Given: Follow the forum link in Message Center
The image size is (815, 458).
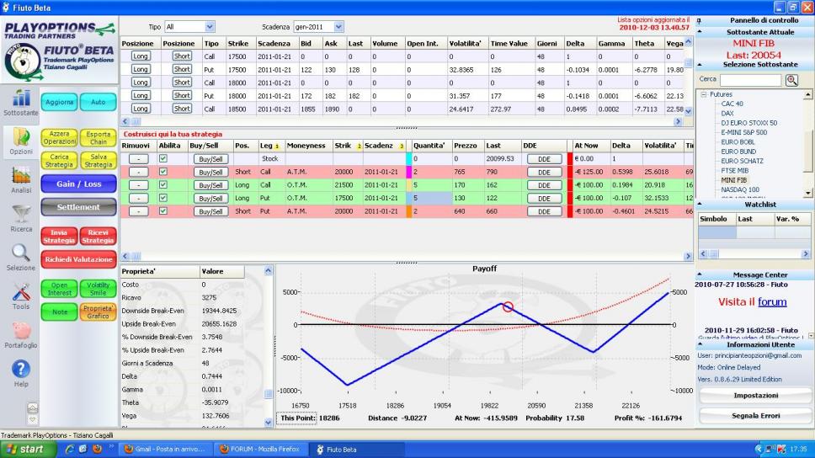Looking at the screenshot, I should tap(772, 302).
